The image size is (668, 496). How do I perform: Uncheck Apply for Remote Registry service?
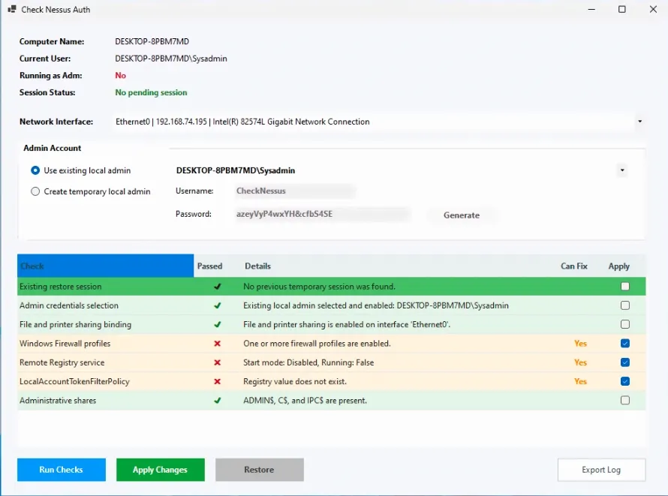click(625, 362)
